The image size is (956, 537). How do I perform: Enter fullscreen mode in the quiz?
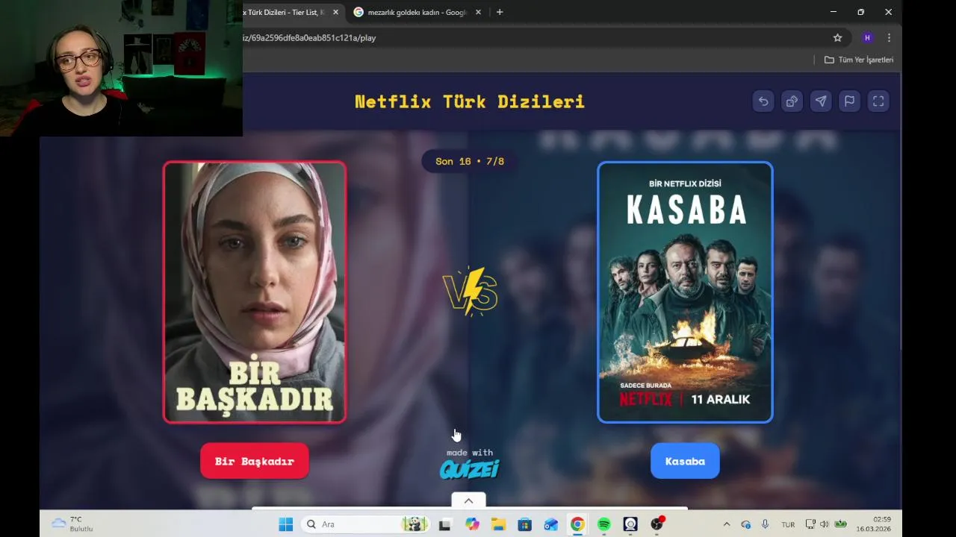(x=878, y=101)
